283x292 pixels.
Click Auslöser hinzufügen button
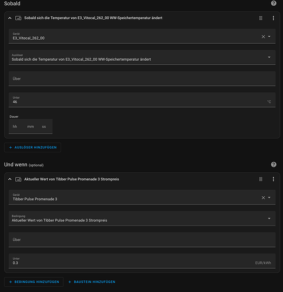(x=33, y=148)
